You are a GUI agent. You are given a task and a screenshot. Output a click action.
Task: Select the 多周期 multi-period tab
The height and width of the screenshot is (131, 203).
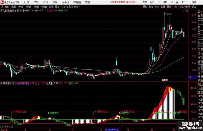click(x=70, y=7)
